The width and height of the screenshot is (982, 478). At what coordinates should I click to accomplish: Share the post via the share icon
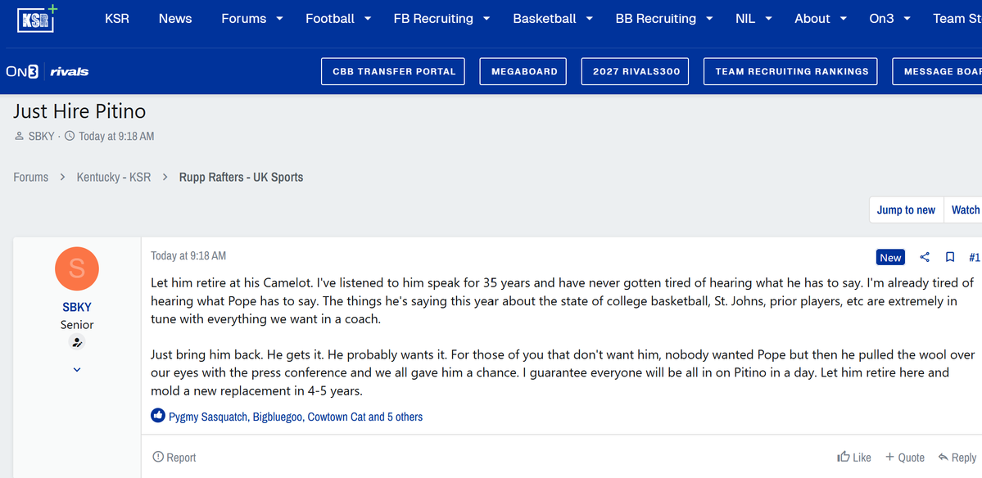(925, 256)
